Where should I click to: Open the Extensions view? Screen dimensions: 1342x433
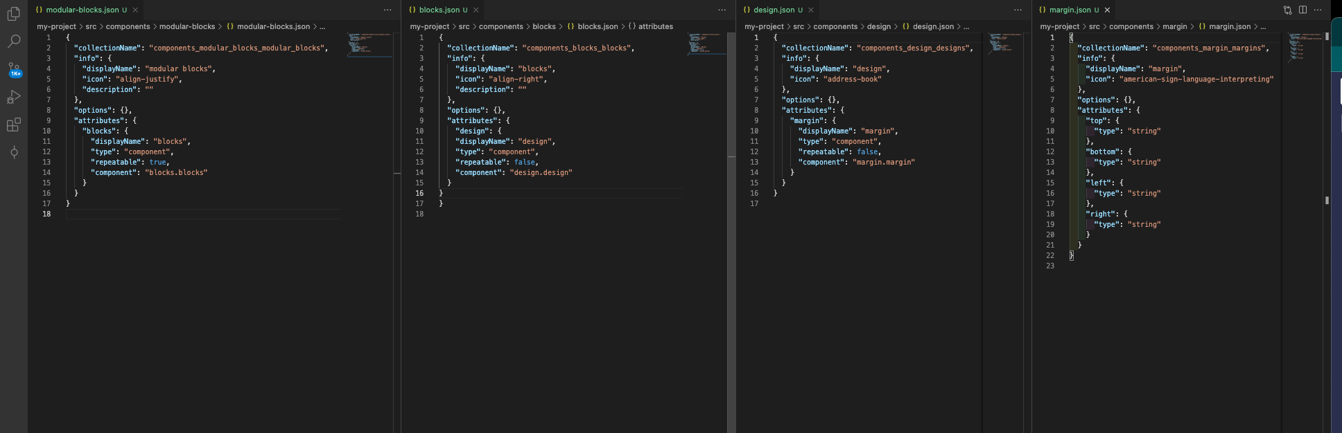click(13, 125)
